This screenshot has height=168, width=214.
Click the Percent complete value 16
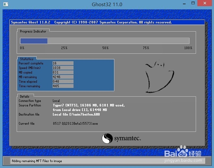click(x=63, y=63)
